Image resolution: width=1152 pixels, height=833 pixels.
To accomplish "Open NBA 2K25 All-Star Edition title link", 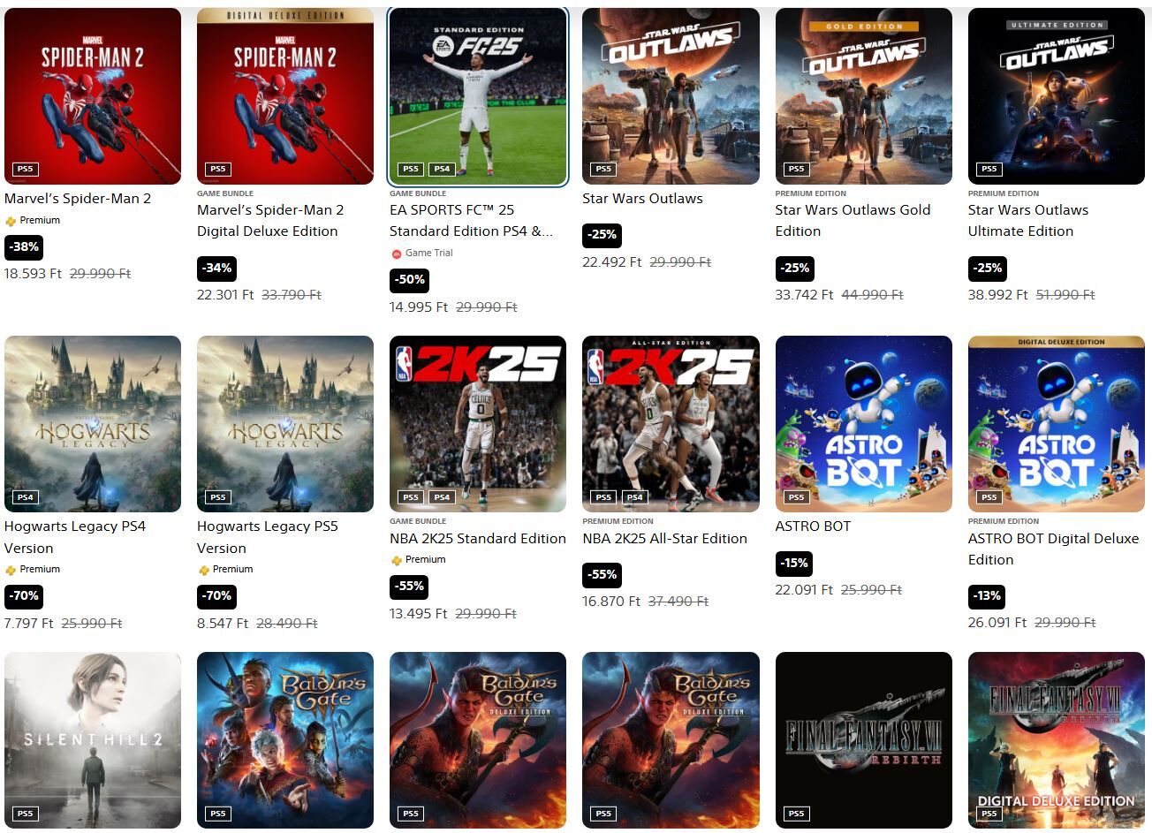I will (664, 539).
